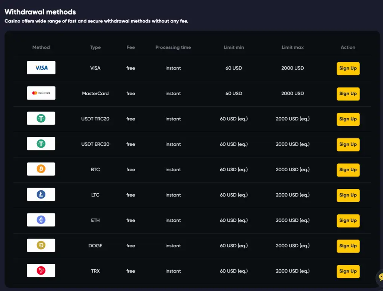Click the Litecoin logo icon
The width and height of the screenshot is (383, 291).
[x=41, y=194]
